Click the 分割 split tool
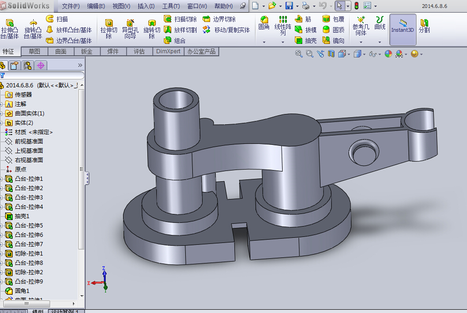Screen dimensions: 467x313 pyautogui.click(x=424, y=26)
